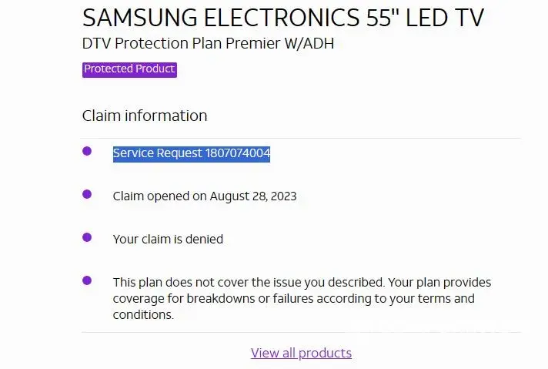Screen dimensions: 548x369
Task: Click the bullet beside the coverage explanation paragraph
Action: [x=87, y=280]
